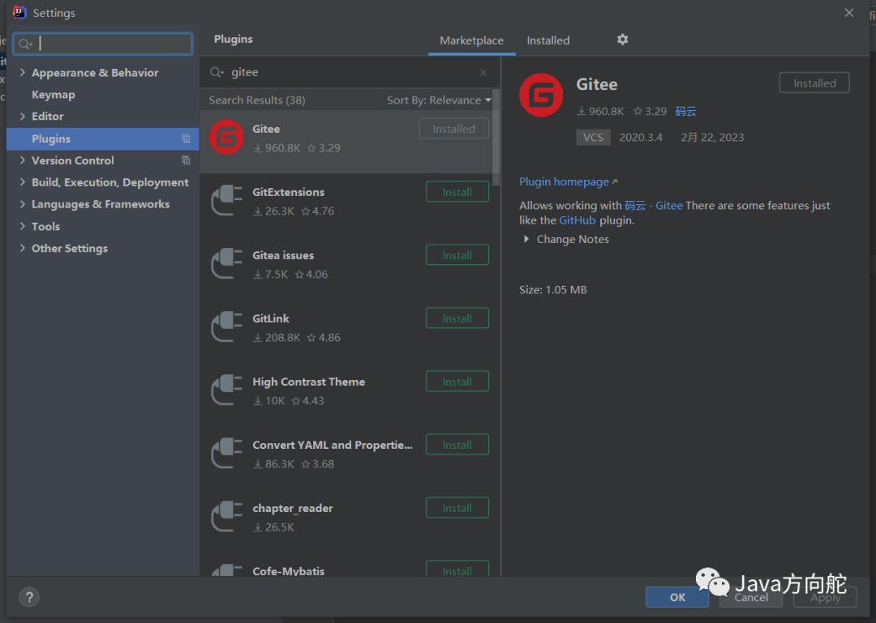Screen dimensions: 876x623
Task: Click the Installed button in Gitee details
Action: point(814,83)
